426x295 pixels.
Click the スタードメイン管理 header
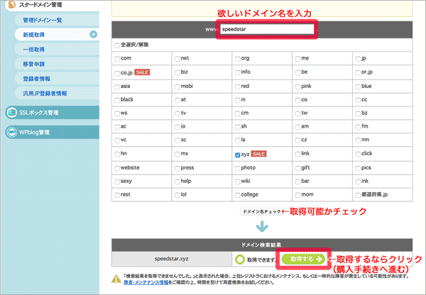point(40,5)
